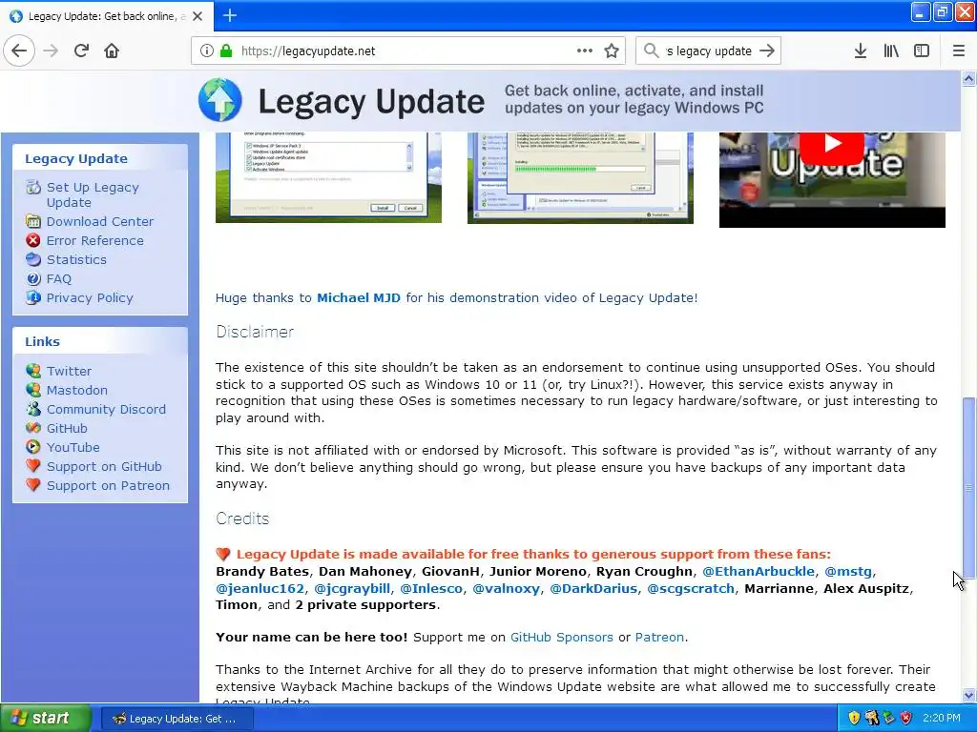Open the page actions three-dot menu

(x=585, y=51)
